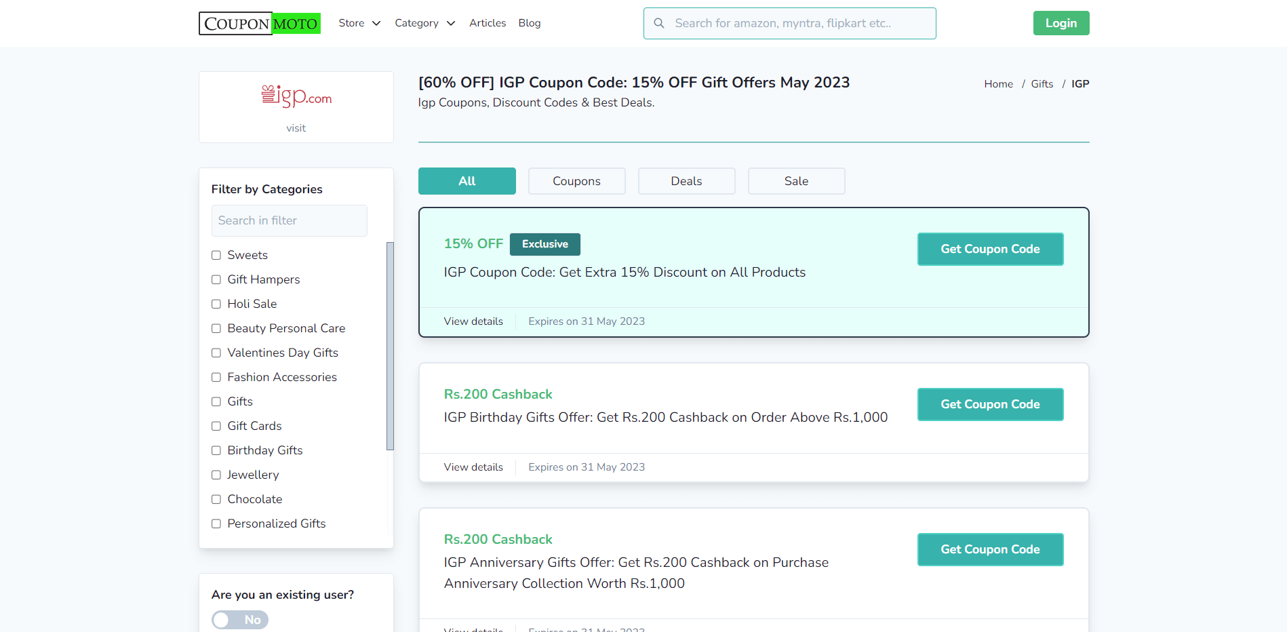Focus the Search in filter field
The width and height of the screenshot is (1287, 632).
coord(290,220)
